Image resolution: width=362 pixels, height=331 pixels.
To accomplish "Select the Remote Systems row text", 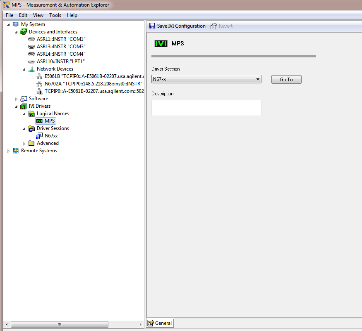I will 39,151.
